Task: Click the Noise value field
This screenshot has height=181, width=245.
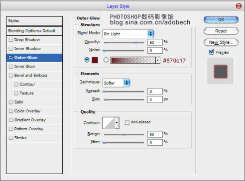Action: [155, 50]
